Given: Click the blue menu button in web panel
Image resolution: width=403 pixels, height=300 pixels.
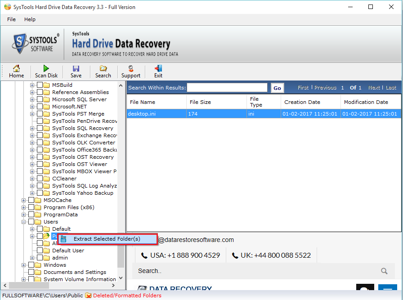Looking at the screenshot, I should 388,287.
